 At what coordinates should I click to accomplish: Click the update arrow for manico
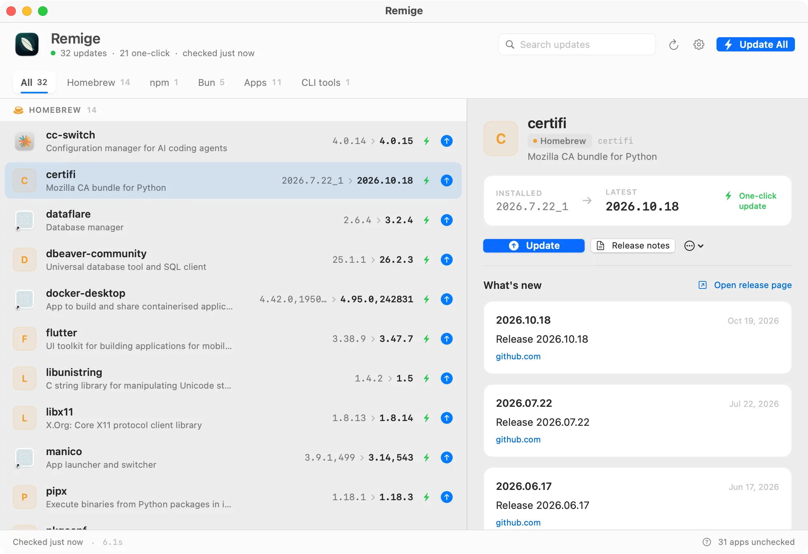click(446, 457)
